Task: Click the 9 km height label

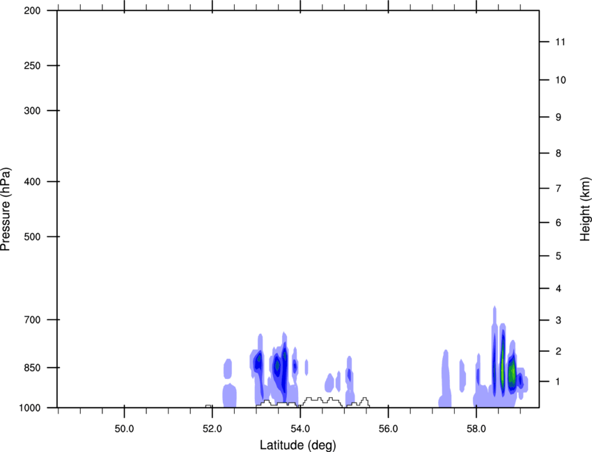Action: (x=559, y=118)
